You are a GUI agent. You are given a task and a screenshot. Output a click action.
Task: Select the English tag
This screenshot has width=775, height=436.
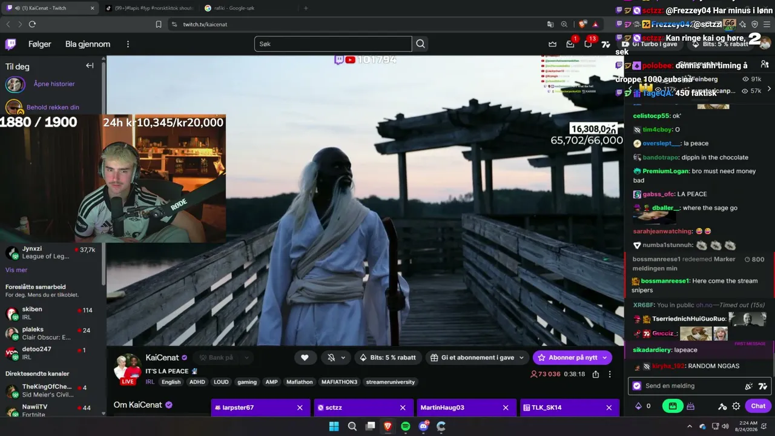click(171, 382)
